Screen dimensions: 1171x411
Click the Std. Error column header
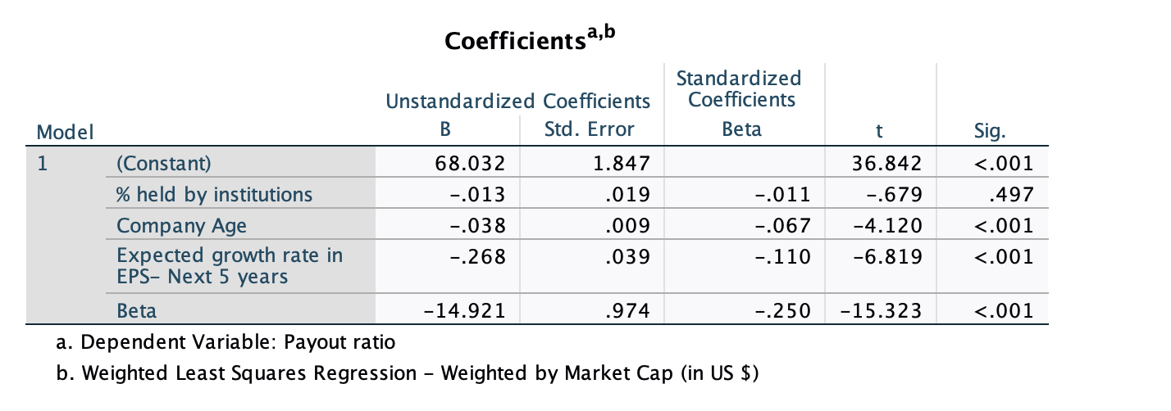click(590, 129)
